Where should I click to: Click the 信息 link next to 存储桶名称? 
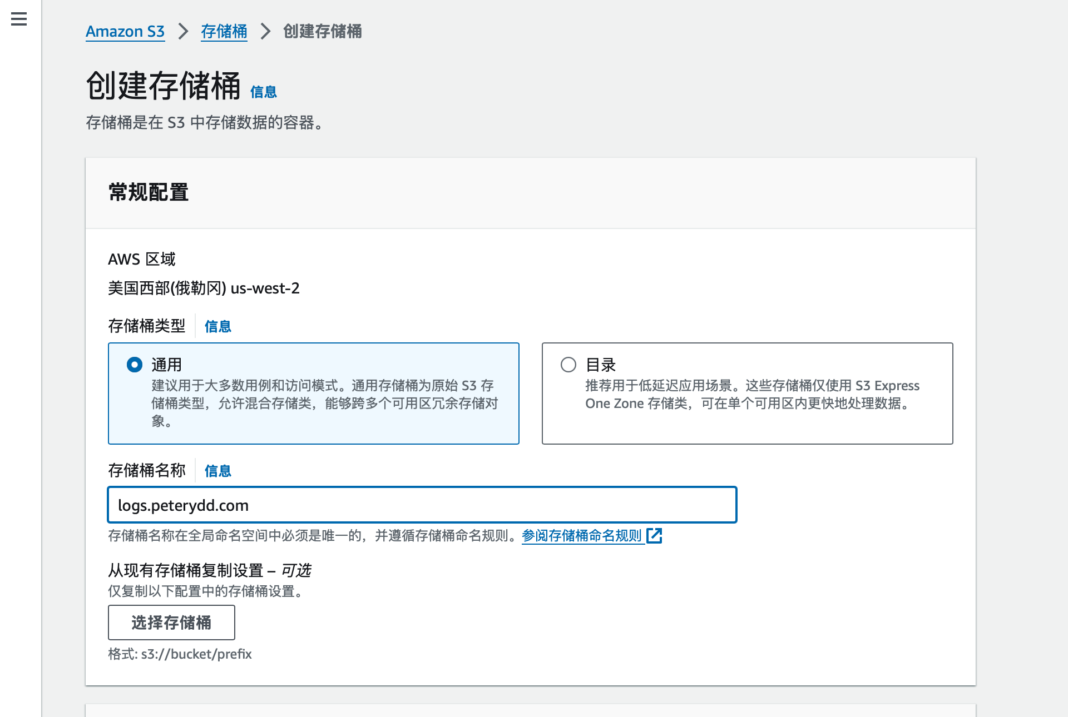point(217,471)
